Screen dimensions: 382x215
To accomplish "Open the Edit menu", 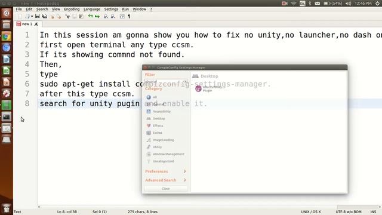I will 29,9.
